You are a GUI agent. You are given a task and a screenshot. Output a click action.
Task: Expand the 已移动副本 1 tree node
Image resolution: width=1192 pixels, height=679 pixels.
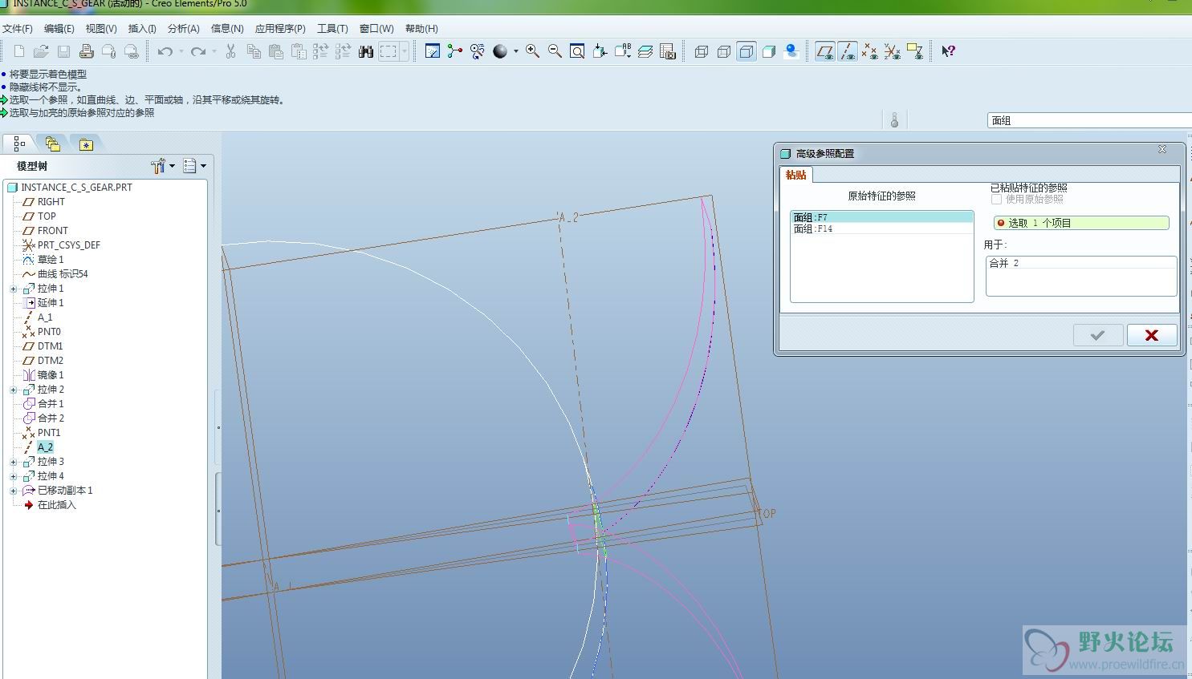tap(13, 491)
